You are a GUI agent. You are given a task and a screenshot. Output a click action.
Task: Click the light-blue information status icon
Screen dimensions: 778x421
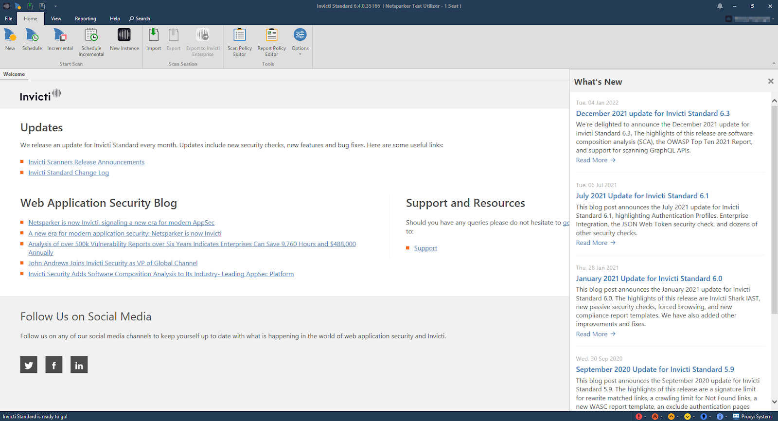(x=720, y=417)
